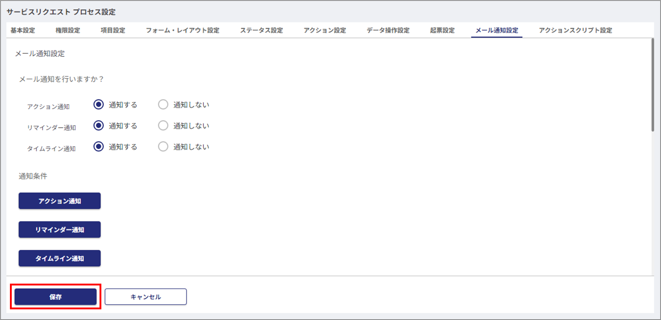The image size is (661, 320).
Task: Select the ステータス設定 tab
Action: [x=261, y=30]
